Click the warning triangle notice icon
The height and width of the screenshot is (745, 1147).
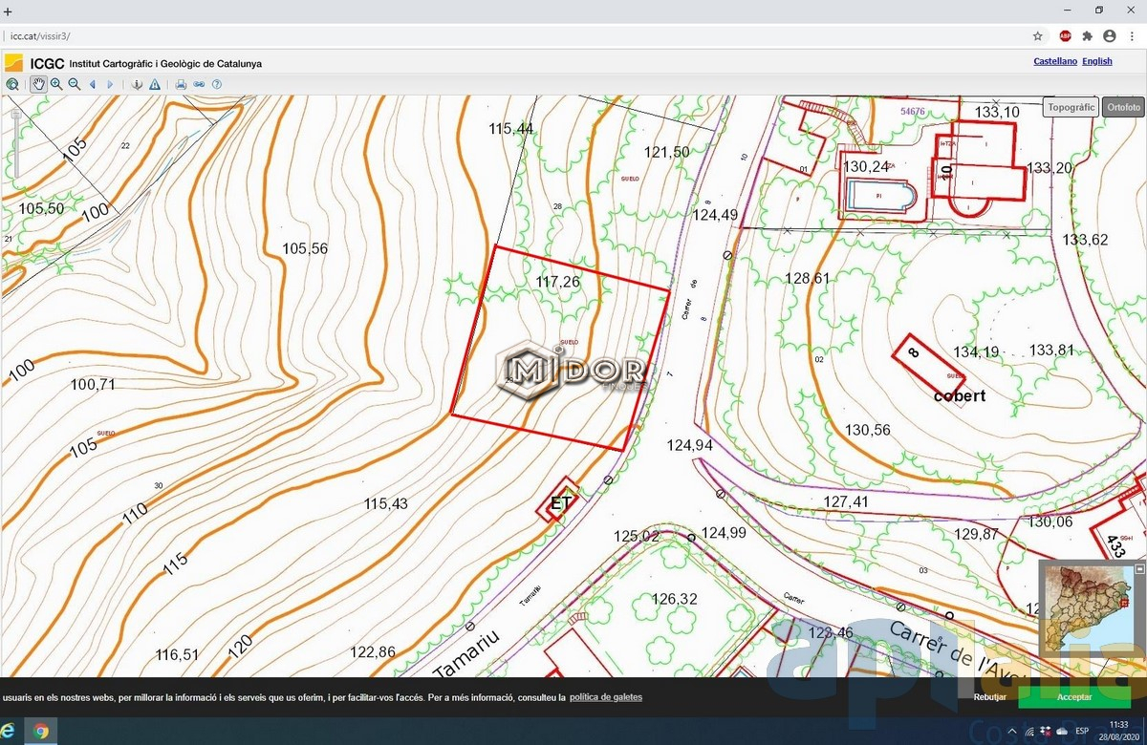coord(154,84)
